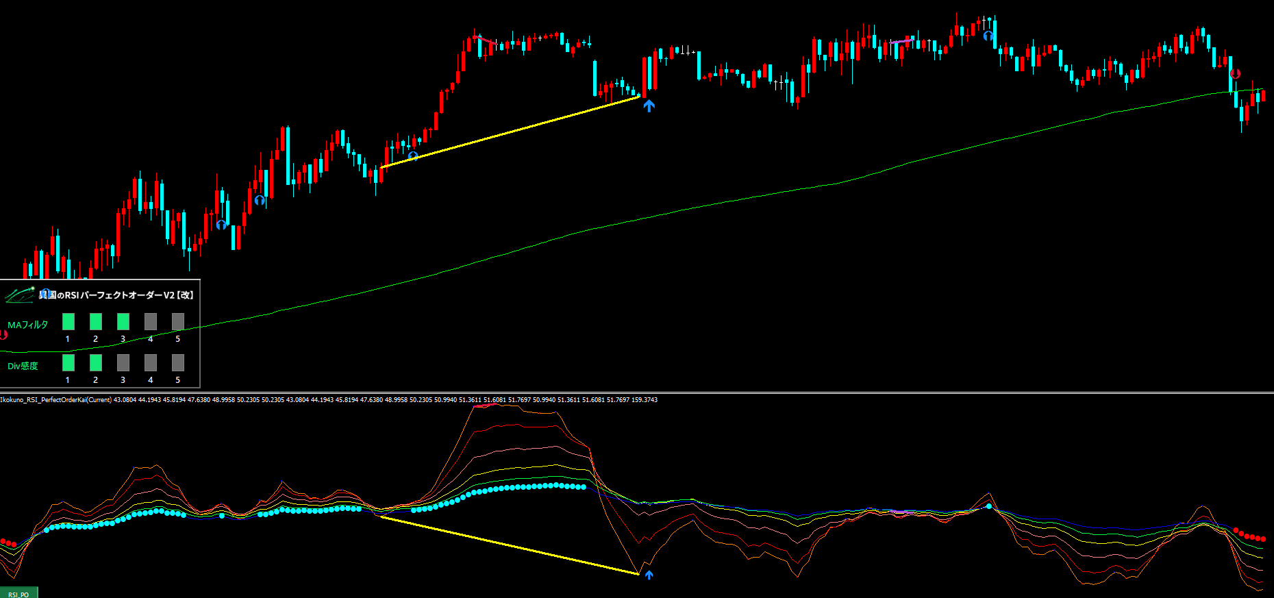
Task: Click the single isolated cyan dot at the RSI peak on the right
Action: pyautogui.click(x=989, y=506)
